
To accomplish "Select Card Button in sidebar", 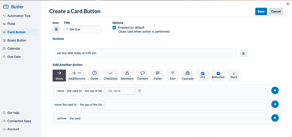I will pyautogui.click(x=20, y=32).
